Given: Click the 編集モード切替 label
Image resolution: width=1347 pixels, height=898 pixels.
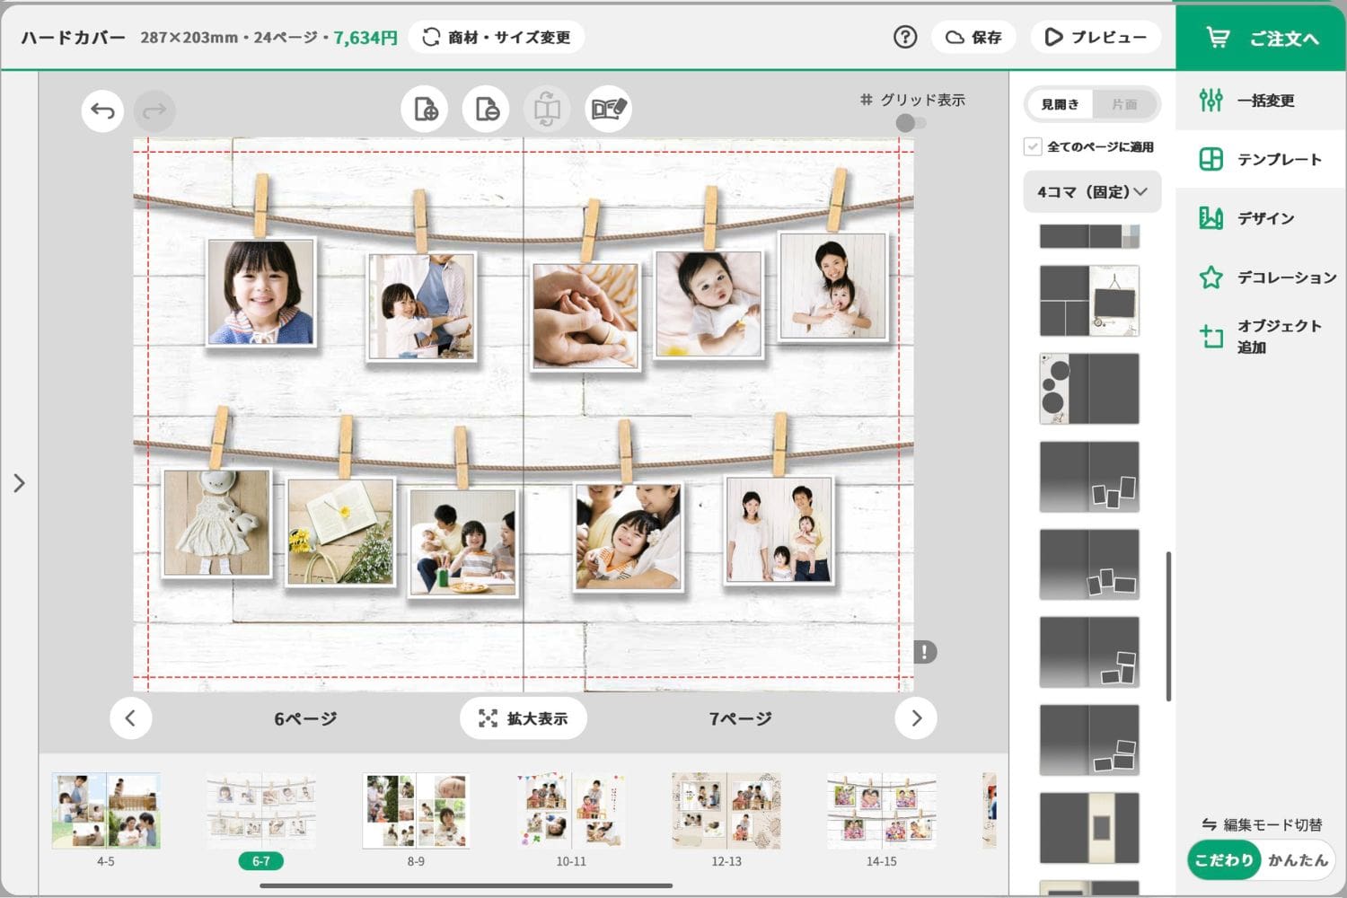Looking at the screenshot, I should tap(1262, 824).
